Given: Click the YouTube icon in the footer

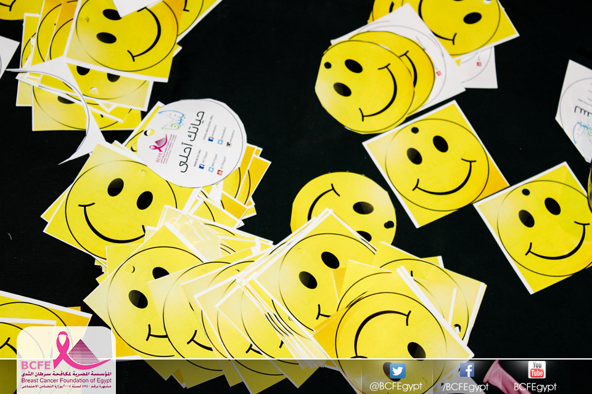Looking at the screenshot, I should [537, 370].
